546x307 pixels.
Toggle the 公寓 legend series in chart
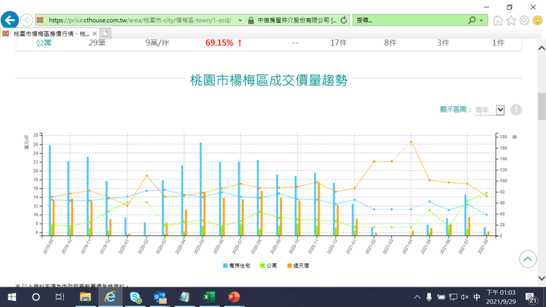point(268,265)
